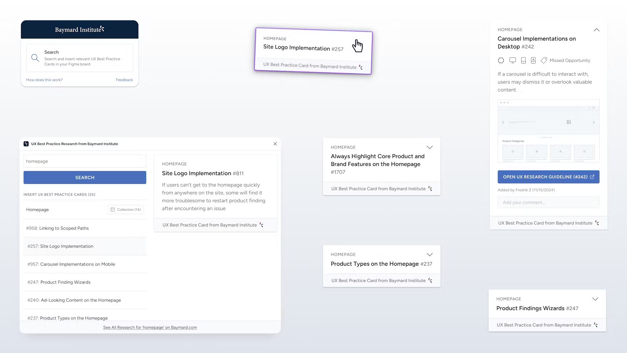
Task: Click Baymard logo in Product Types card footer
Action: [430, 281]
